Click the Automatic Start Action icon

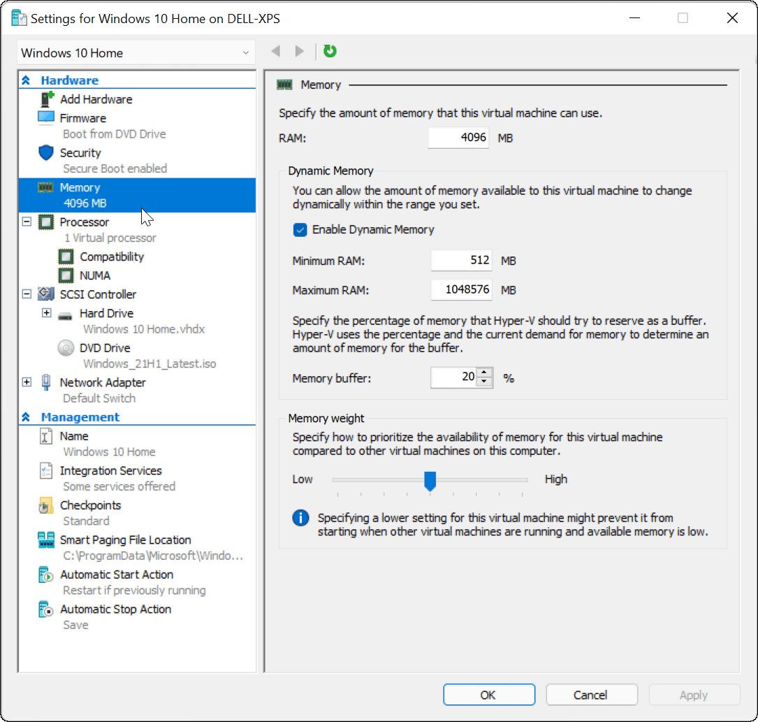pyautogui.click(x=45, y=575)
